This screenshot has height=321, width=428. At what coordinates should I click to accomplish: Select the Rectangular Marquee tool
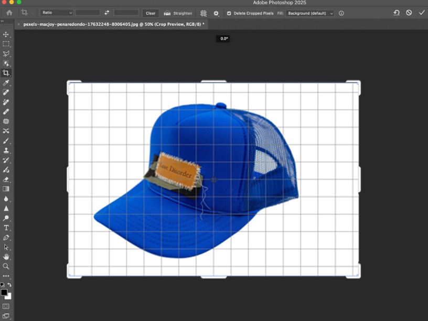(x=6, y=44)
